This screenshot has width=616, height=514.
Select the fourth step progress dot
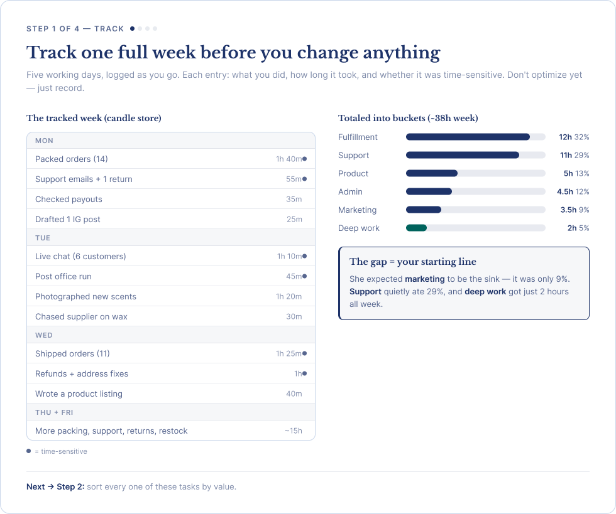[x=155, y=29]
